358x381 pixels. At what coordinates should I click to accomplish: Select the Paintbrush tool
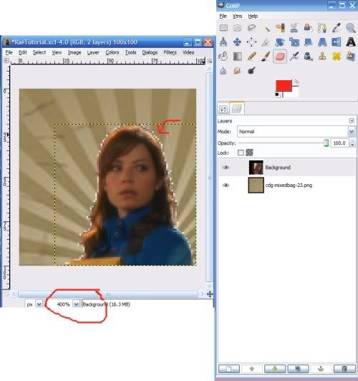266,57
